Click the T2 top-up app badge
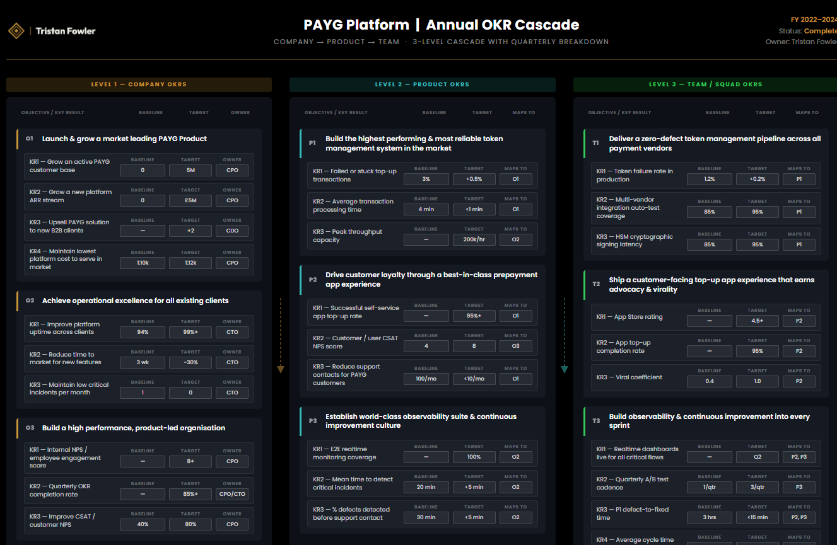This screenshot has height=545, width=837. click(595, 284)
